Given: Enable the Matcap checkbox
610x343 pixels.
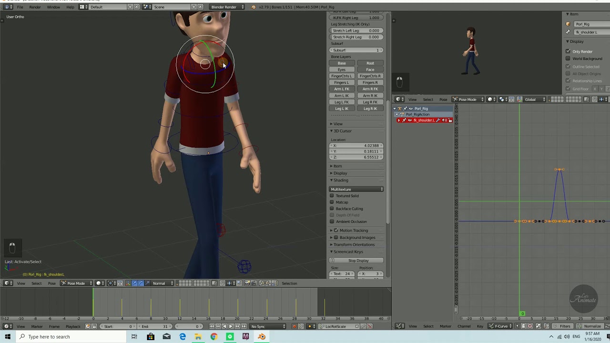Looking at the screenshot, I should 332,202.
